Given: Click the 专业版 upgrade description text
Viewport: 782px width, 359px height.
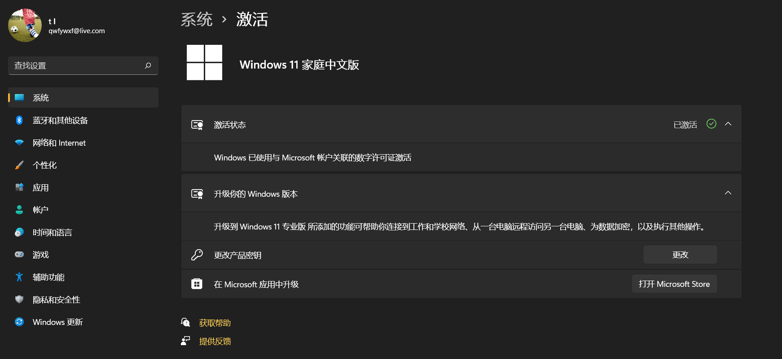Looking at the screenshot, I should pos(461,227).
